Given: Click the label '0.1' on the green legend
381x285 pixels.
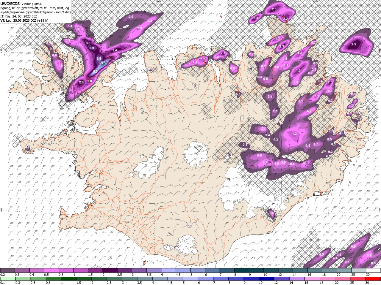Looking at the screenshot, I should point(2,283).
